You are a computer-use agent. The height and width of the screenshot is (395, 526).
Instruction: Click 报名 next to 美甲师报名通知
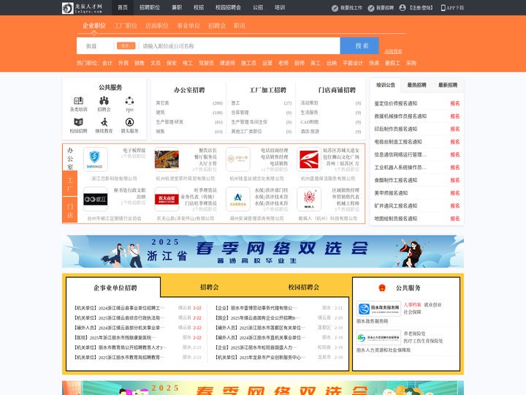tap(455, 193)
